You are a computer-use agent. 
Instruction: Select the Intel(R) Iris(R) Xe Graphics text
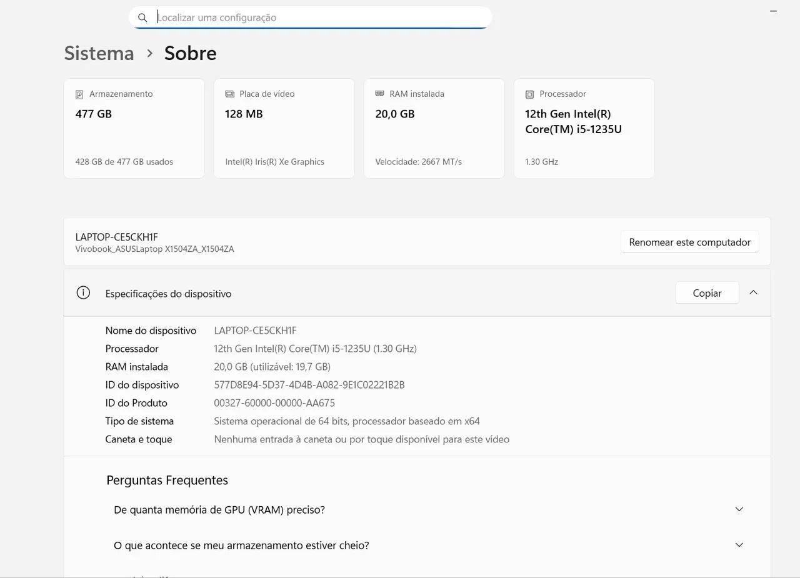point(274,162)
